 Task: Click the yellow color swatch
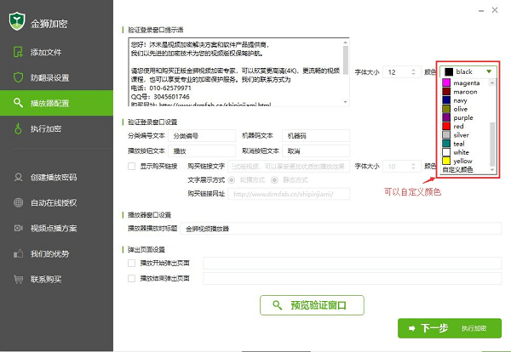click(x=446, y=161)
